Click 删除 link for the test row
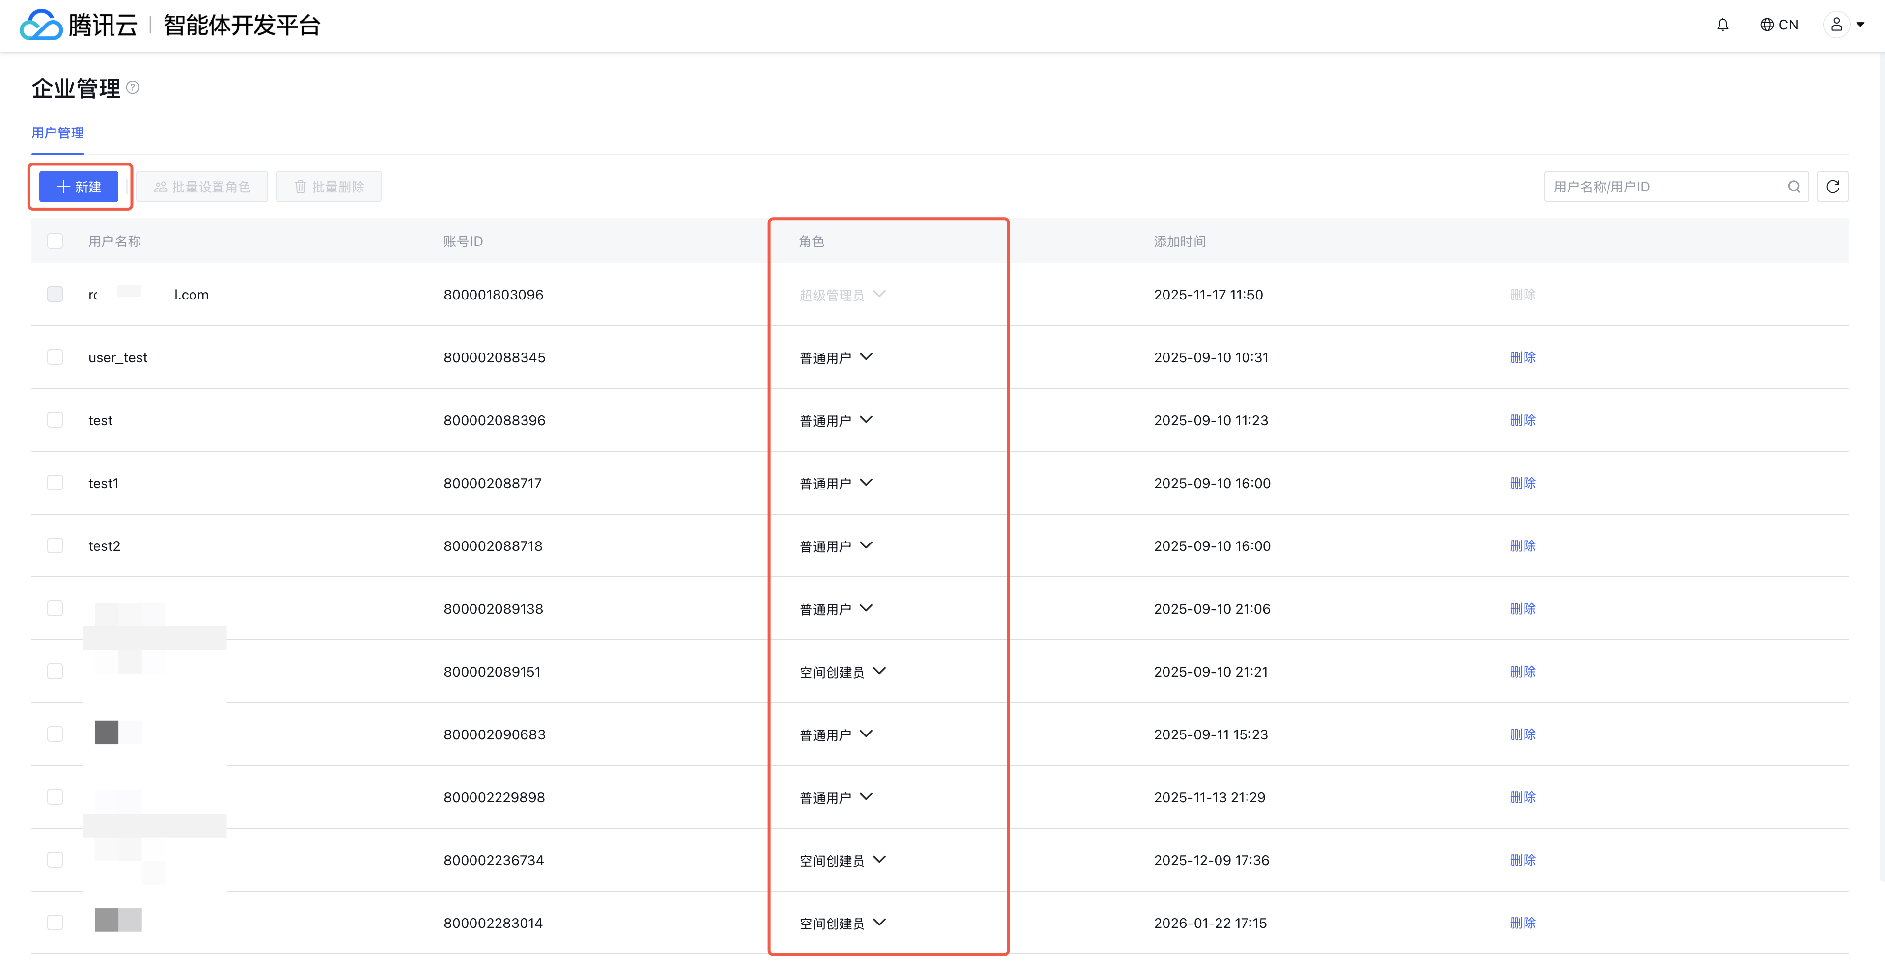The height and width of the screenshot is (978, 1885). click(x=1523, y=420)
